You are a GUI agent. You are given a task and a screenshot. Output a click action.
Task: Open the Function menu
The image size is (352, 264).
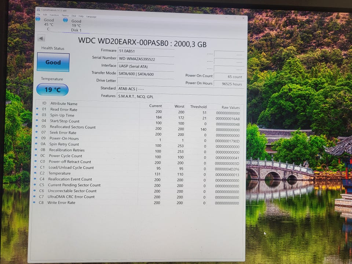coord(54,15)
